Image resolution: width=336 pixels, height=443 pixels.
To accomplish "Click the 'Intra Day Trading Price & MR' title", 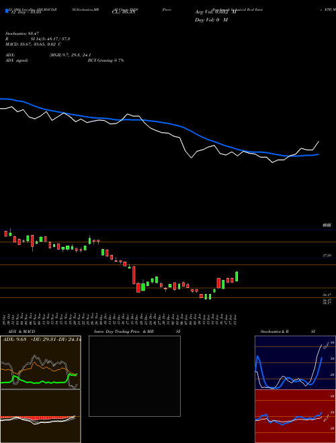I will (124, 332).
